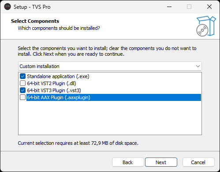
Task: Click empty area of components list
Action: pyautogui.click(x=110, y=118)
